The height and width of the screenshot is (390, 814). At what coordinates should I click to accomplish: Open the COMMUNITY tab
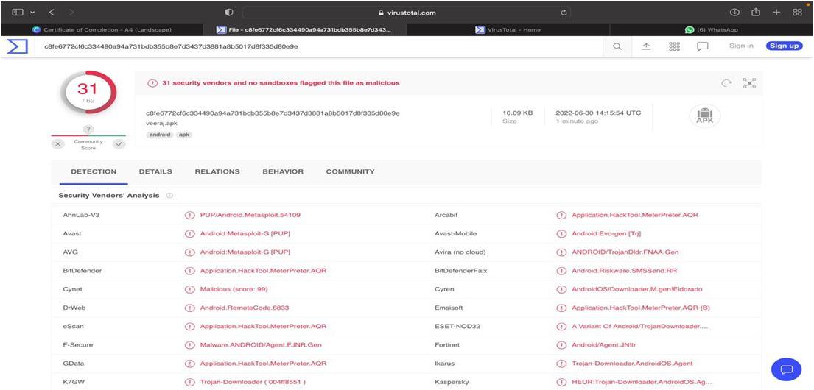pyautogui.click(x=351, y=171)
